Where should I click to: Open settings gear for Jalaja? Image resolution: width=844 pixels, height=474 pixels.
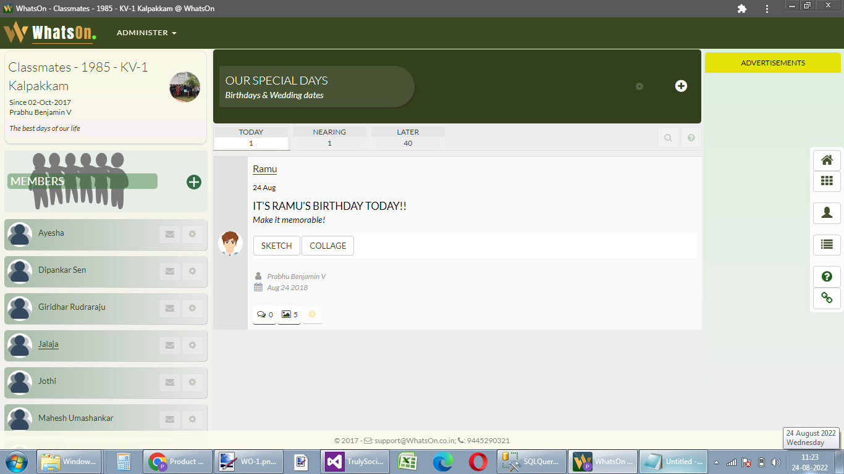[192, 345]
